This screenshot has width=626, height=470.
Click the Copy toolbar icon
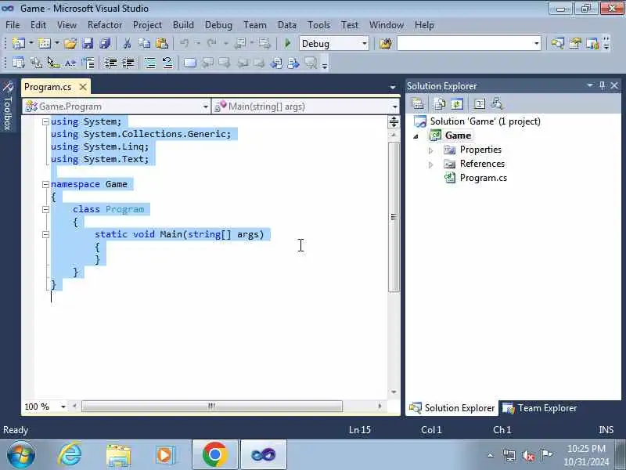(145, 43)
